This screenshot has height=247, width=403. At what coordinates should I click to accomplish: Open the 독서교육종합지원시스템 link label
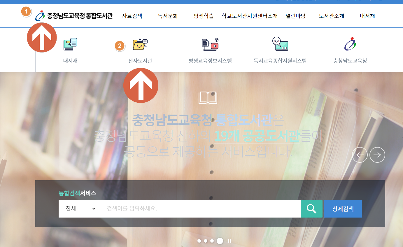280,61
